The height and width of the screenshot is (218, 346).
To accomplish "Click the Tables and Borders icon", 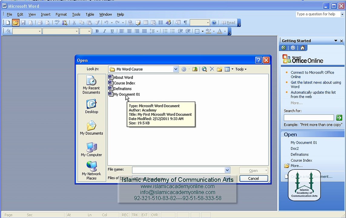I will point(138,22).
